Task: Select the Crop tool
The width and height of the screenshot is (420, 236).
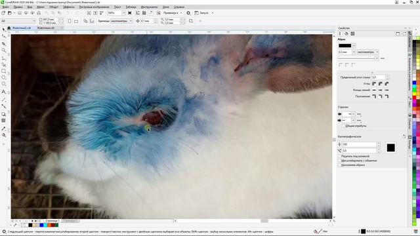Action: pos(3,44)
